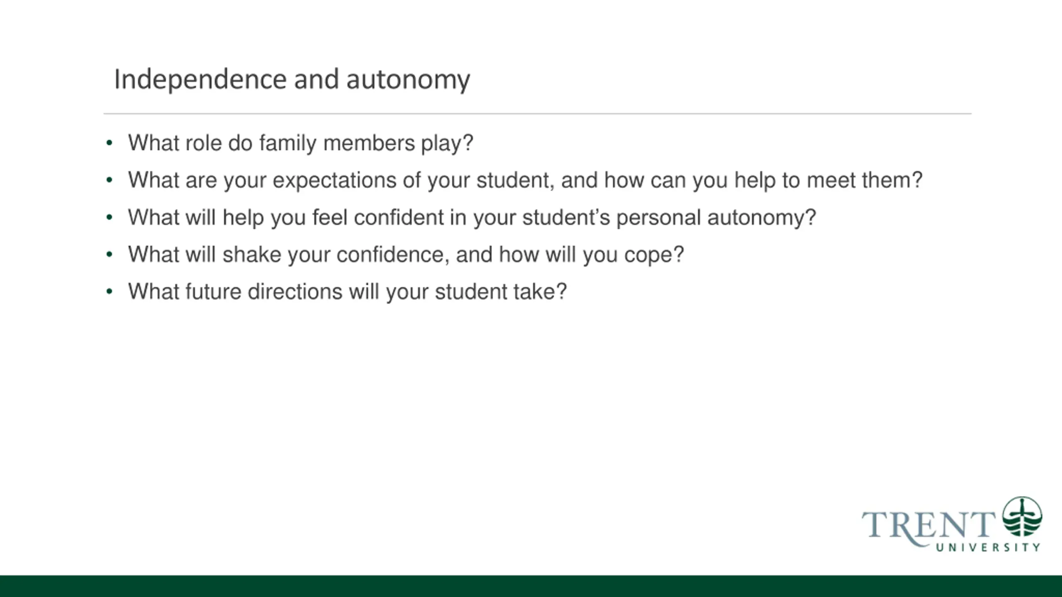The width and height of the screenshot is (1062, 597).
Task: Click the bullet dot before 'What will help you'
Action: pyautogui.click(x=109, y=218)
